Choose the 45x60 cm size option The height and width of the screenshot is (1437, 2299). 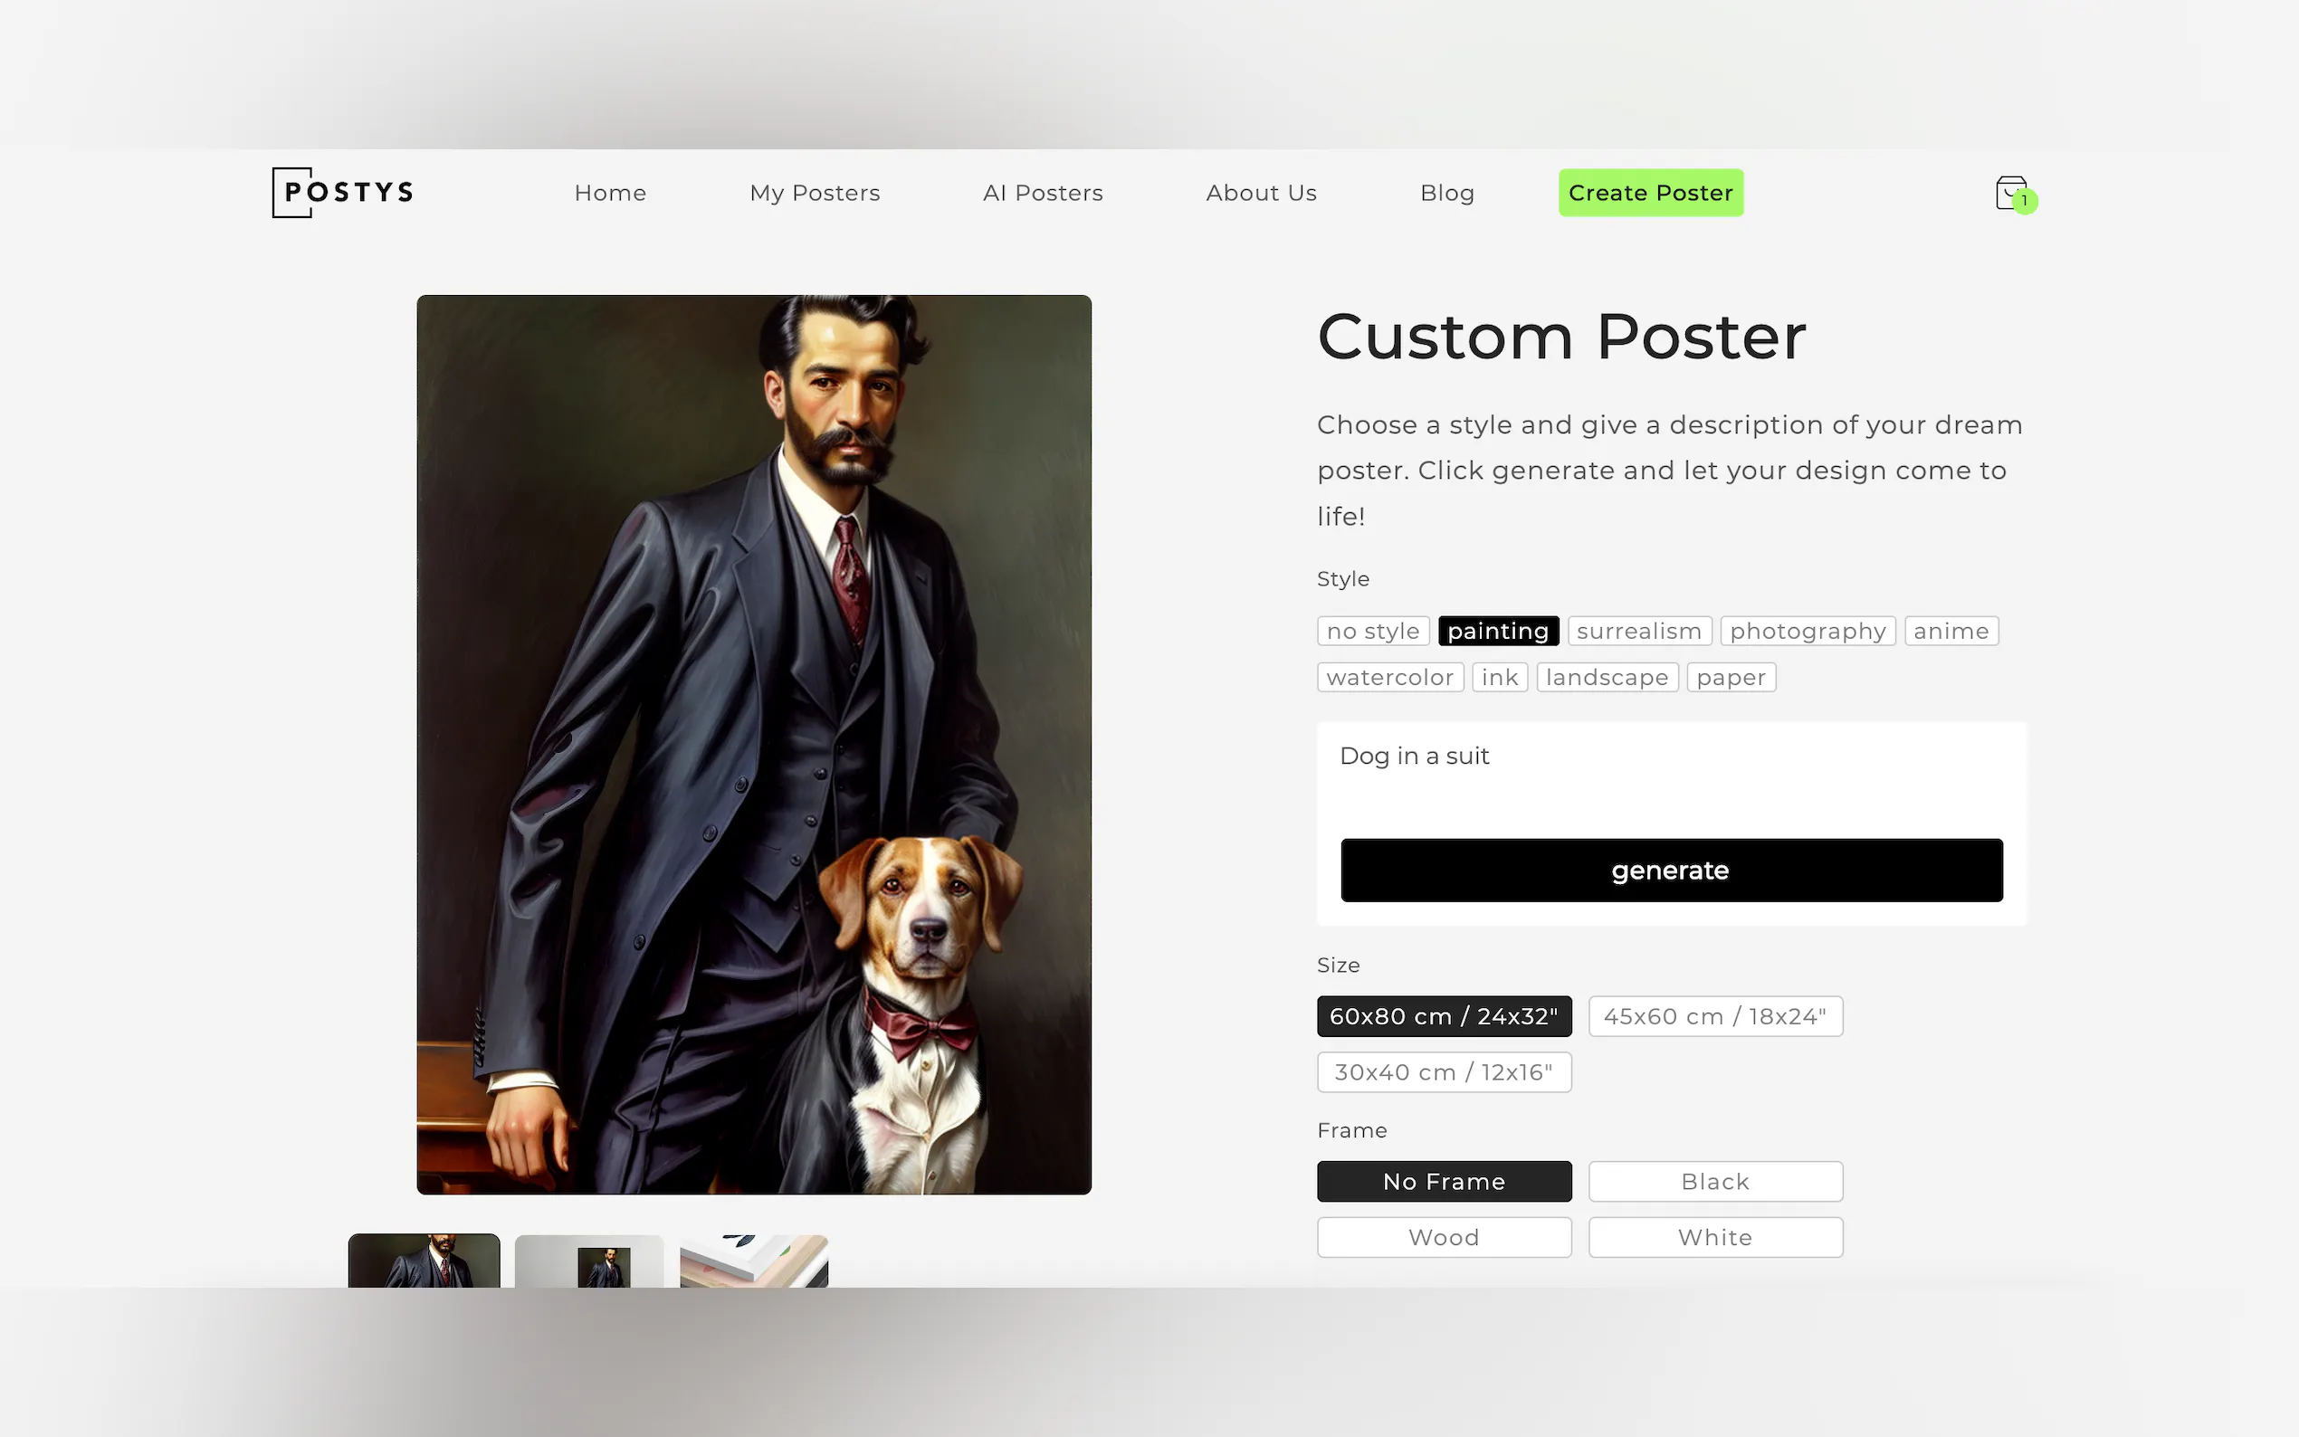[1714, 1016]
